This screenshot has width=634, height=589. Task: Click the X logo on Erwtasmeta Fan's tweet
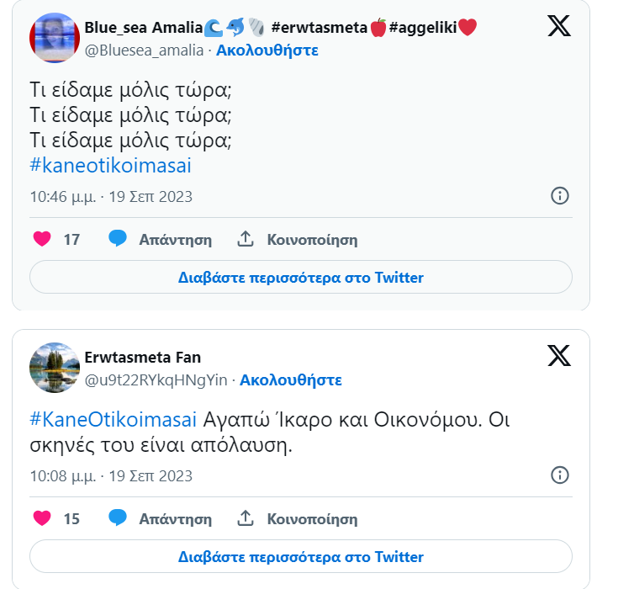point(559,356)
